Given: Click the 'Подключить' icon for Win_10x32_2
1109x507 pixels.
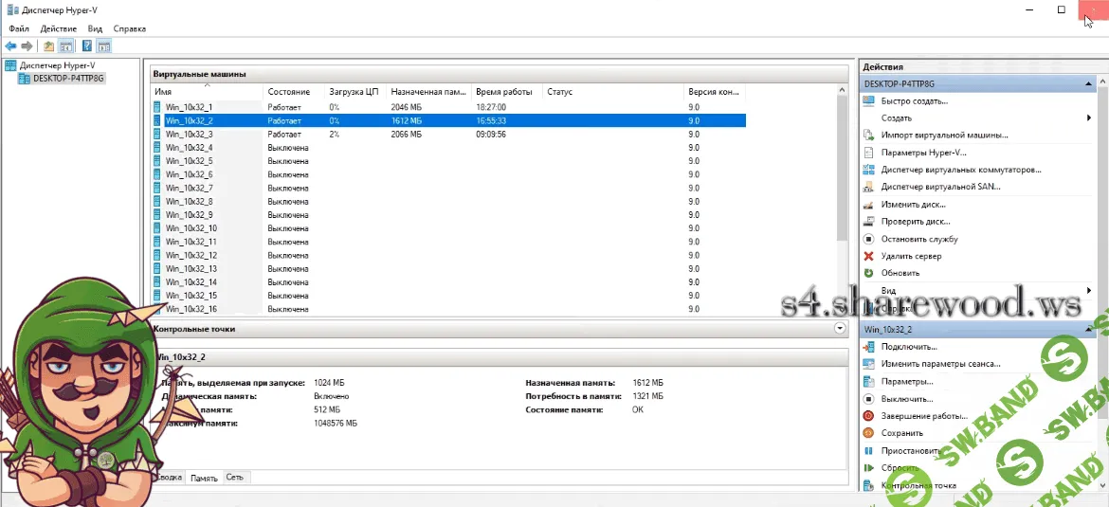Looking at the screenshot, I should tap(868, 347).
